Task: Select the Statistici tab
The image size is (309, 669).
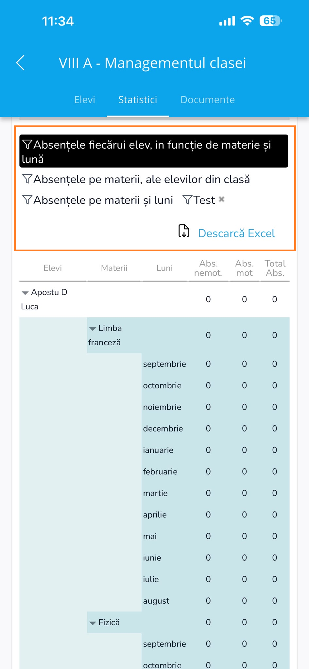Action: coord(138,100)
